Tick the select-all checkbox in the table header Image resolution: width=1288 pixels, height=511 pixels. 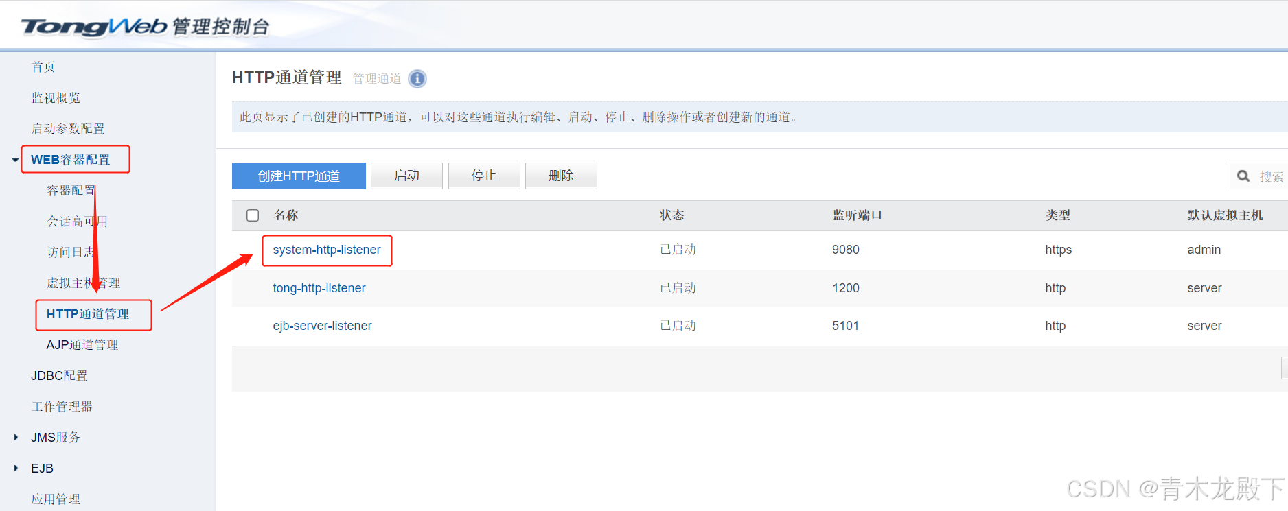[253, 215]
